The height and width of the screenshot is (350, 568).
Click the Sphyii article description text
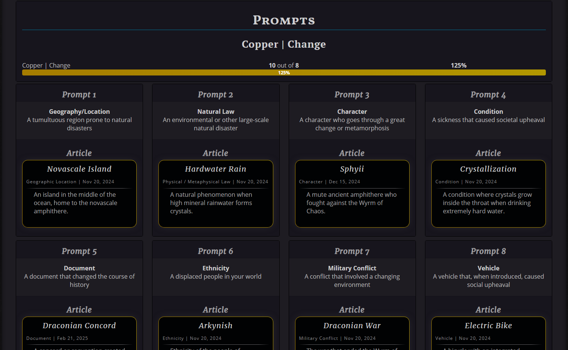pos(351,203)
